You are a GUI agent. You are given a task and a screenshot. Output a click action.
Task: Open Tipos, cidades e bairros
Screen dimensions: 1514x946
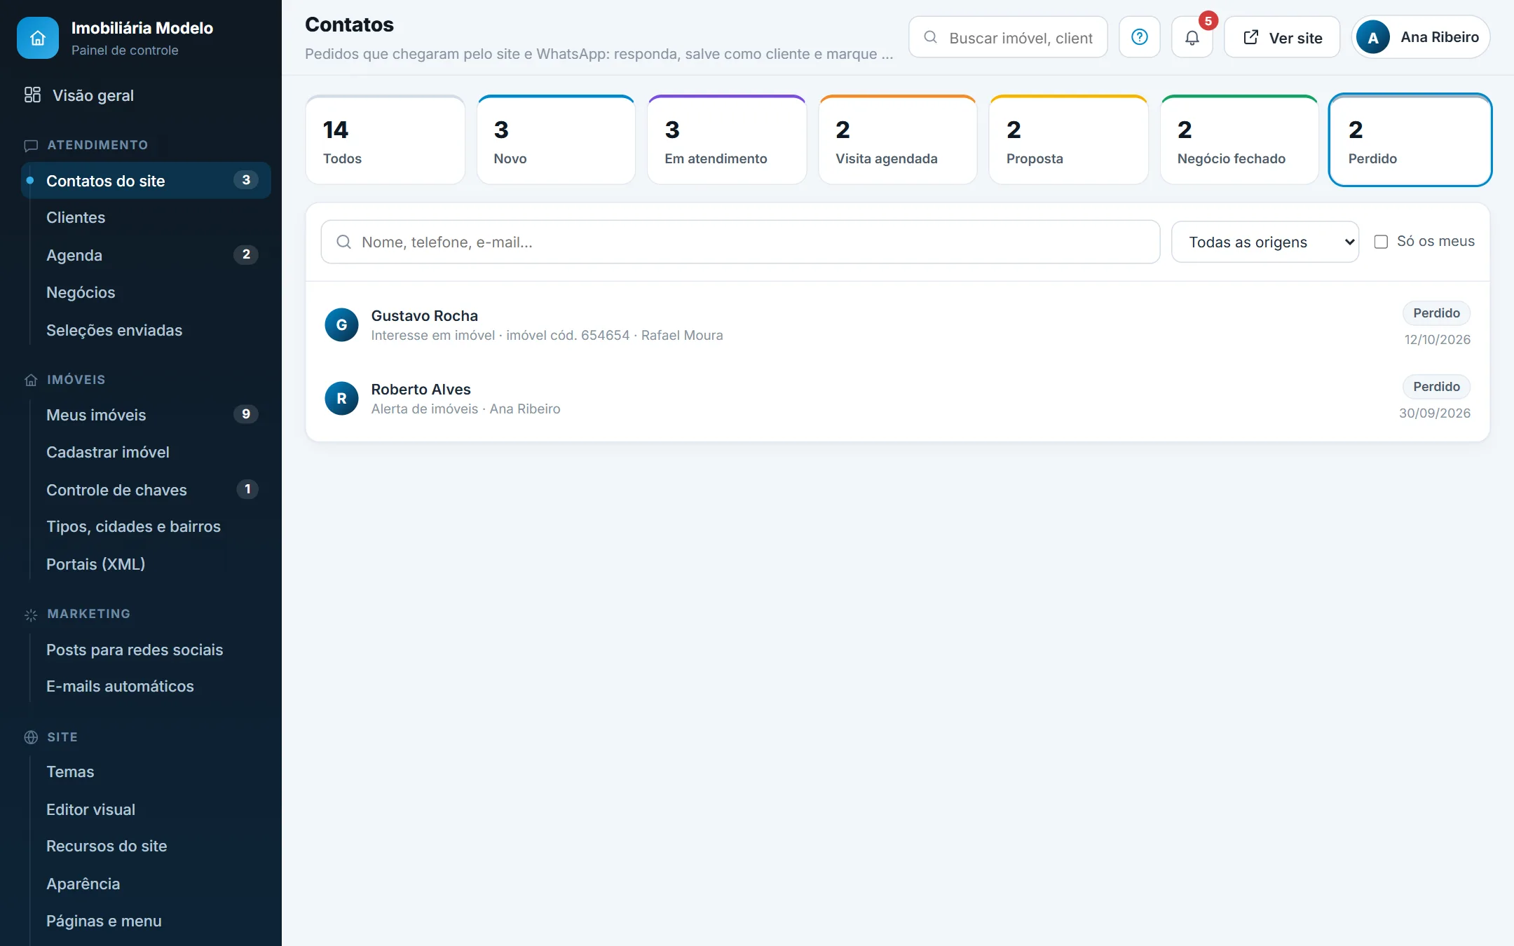click(x=146, y=527)
